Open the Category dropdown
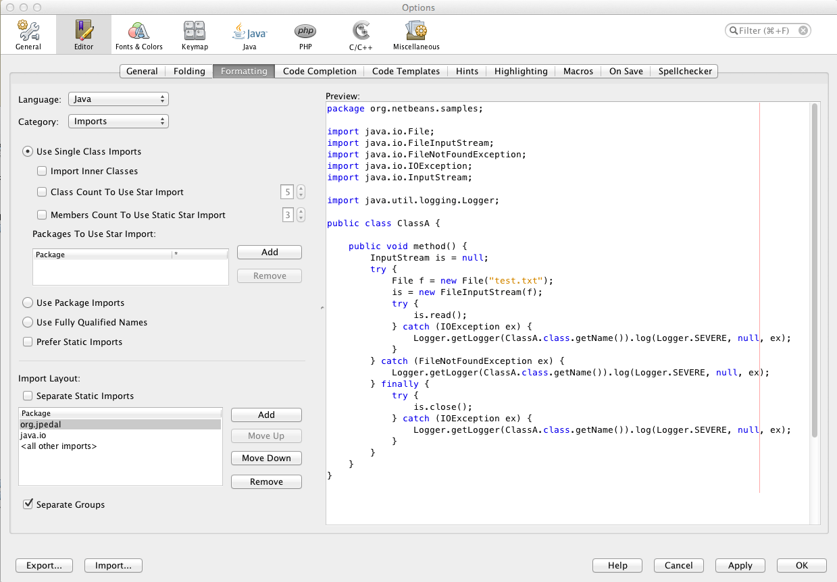This screenshot has height=582, width=837. click(x=118, y=122)
